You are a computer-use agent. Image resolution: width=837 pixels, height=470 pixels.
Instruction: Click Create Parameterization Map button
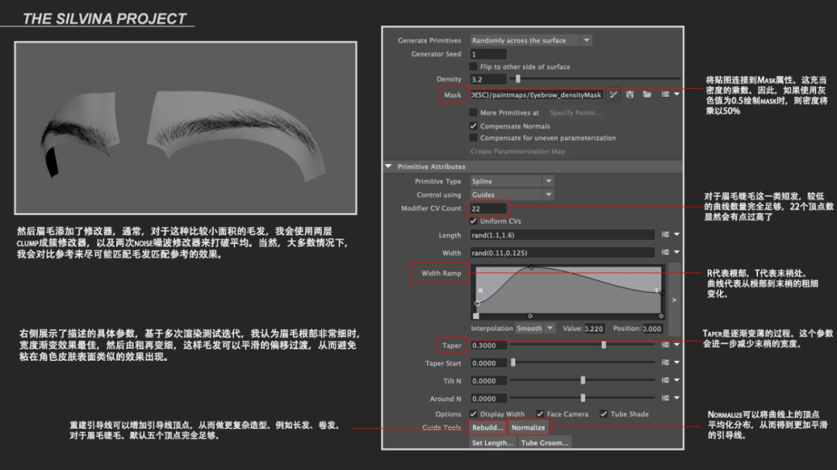[517, 152]
